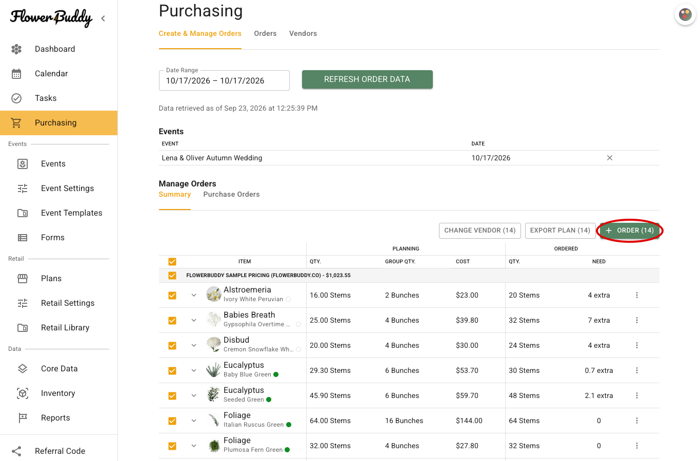The width and height of the screenshot is (700, 461).
Task: Click the Calendar sidebar icon
Action: (16, 74)
